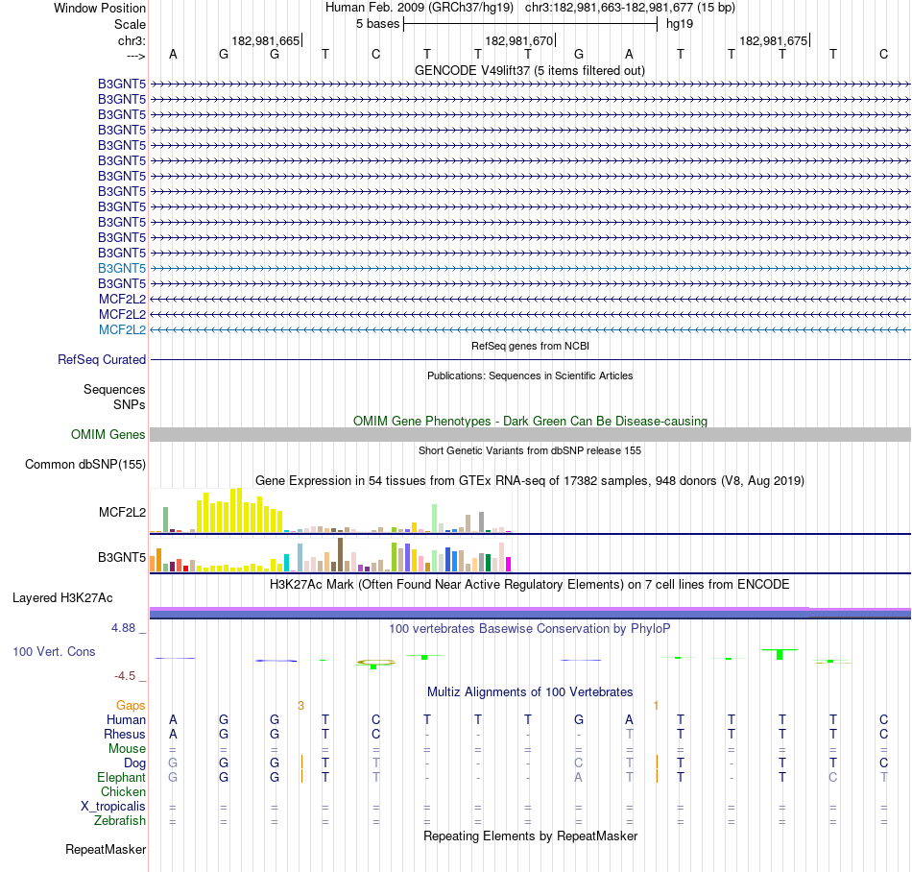Select the Scale label on the left
Viewport: 912px width, 872px height.
coord(130,24)
